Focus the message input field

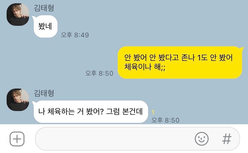137,139
